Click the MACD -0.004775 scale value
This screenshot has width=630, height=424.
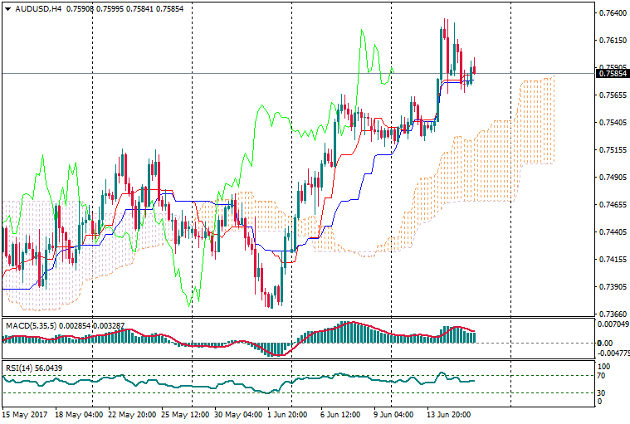(613, 353)
